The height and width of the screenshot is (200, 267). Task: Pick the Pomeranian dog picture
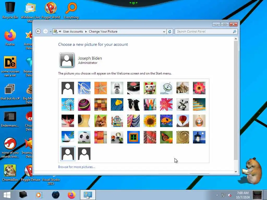click(101, 121)
